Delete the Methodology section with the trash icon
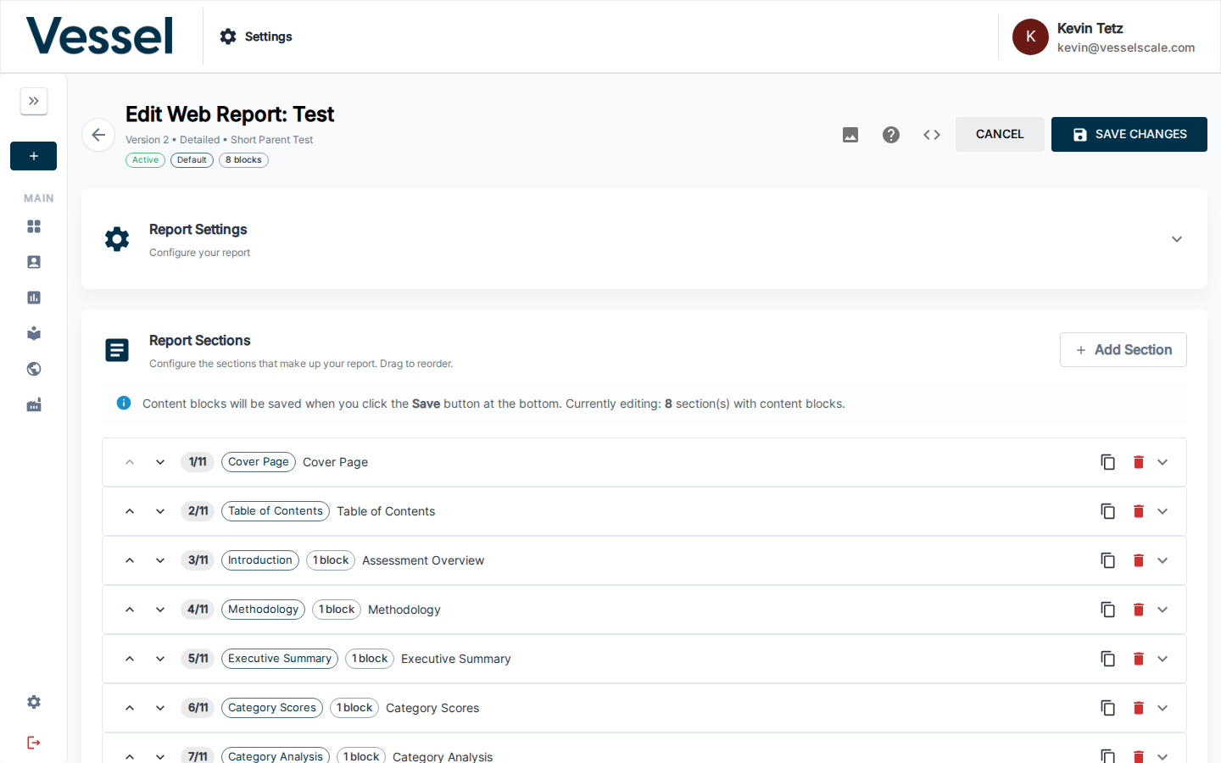The image size is (1221, 763). [x=1139, y=610]
